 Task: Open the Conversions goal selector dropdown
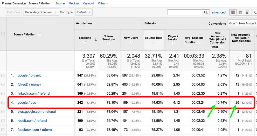pyautogui.click(x=242, y=23)
